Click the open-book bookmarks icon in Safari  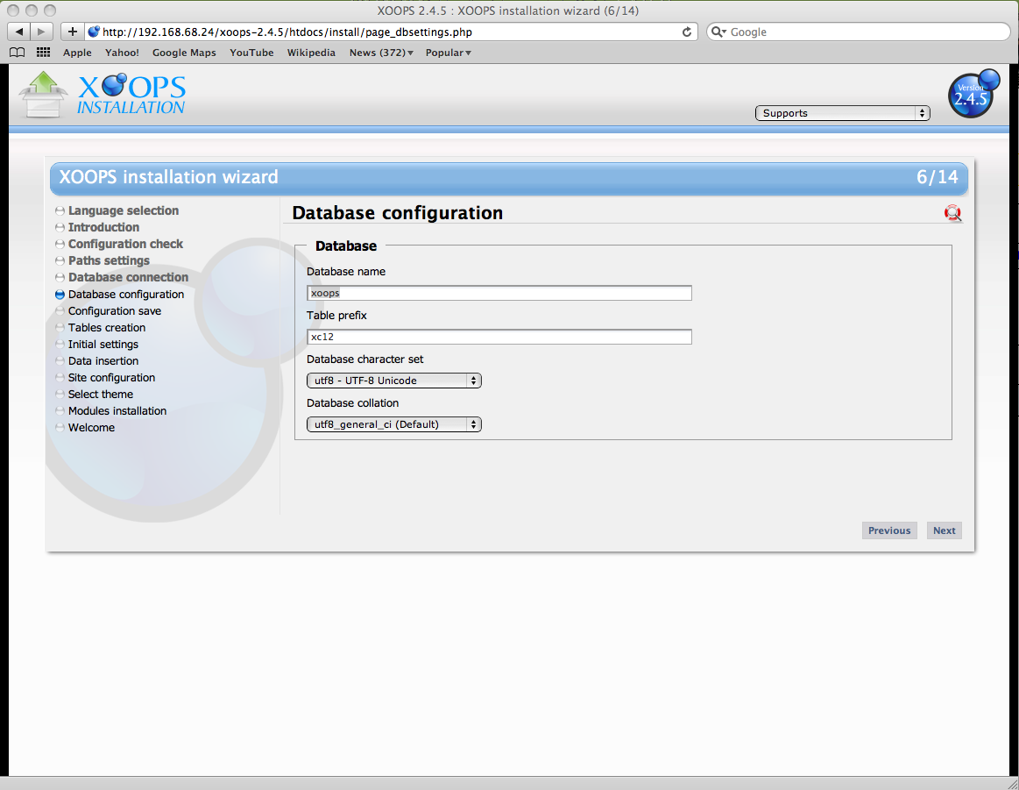(17, 53)
